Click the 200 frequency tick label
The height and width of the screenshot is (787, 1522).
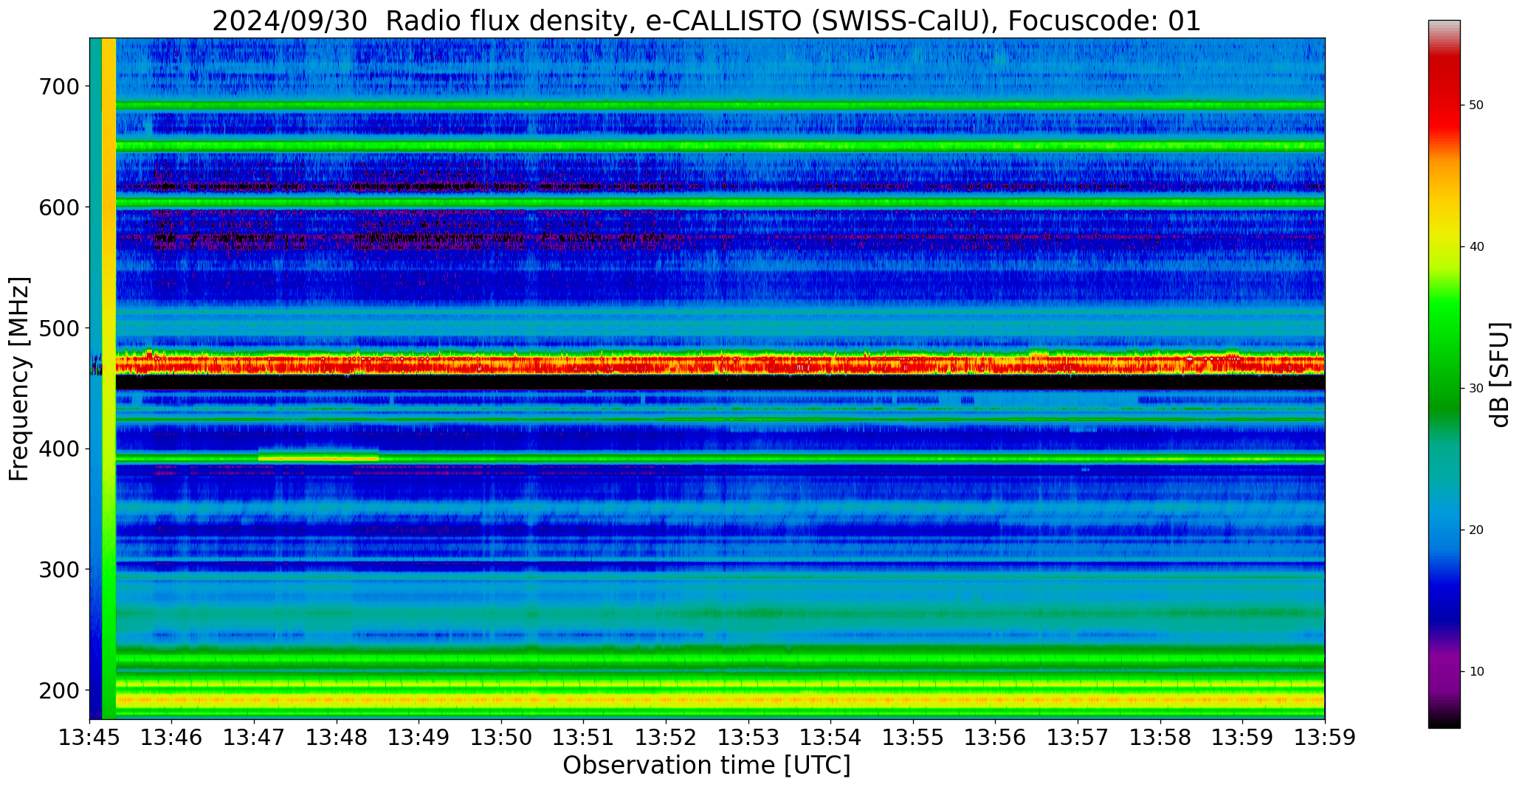(x=58, y=690)
